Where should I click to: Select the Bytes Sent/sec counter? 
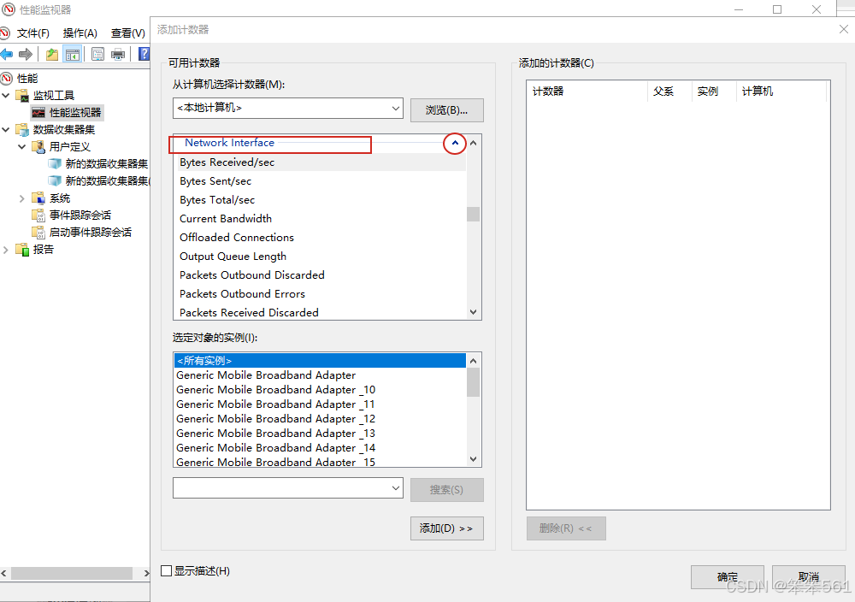[x=320, y=181]
